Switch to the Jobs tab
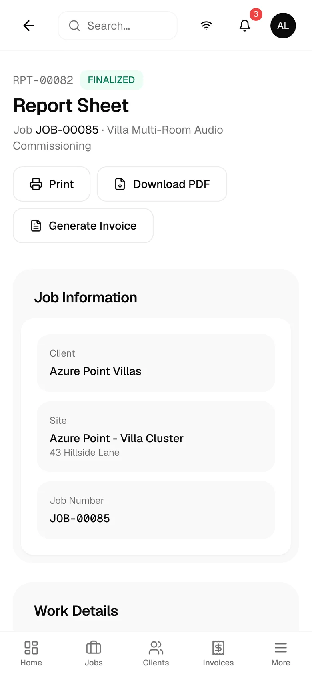The image size is (312, 675). coord(94,653)
